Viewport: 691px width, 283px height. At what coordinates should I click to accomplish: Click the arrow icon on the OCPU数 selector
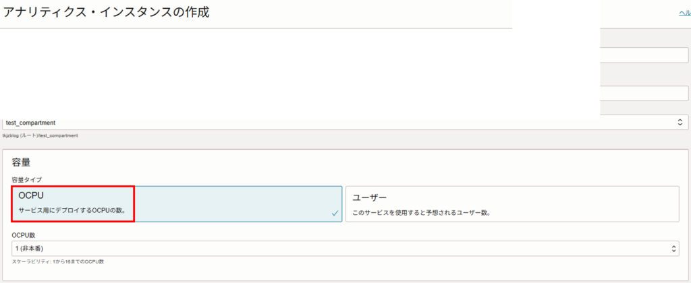pyautogui.click(x=673, y=249)
